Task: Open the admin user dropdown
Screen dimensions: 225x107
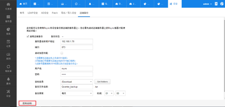Action: (x=207, y=4)
